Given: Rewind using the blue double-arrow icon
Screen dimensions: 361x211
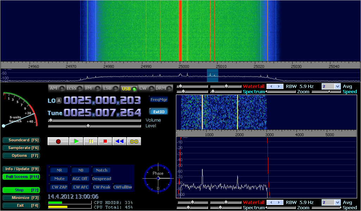Looking at the screenshot, I should click(x=120, y=141).
